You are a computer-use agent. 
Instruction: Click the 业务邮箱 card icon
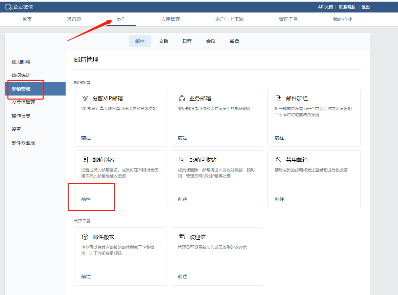pyautogui.click(x=182, y=99)
